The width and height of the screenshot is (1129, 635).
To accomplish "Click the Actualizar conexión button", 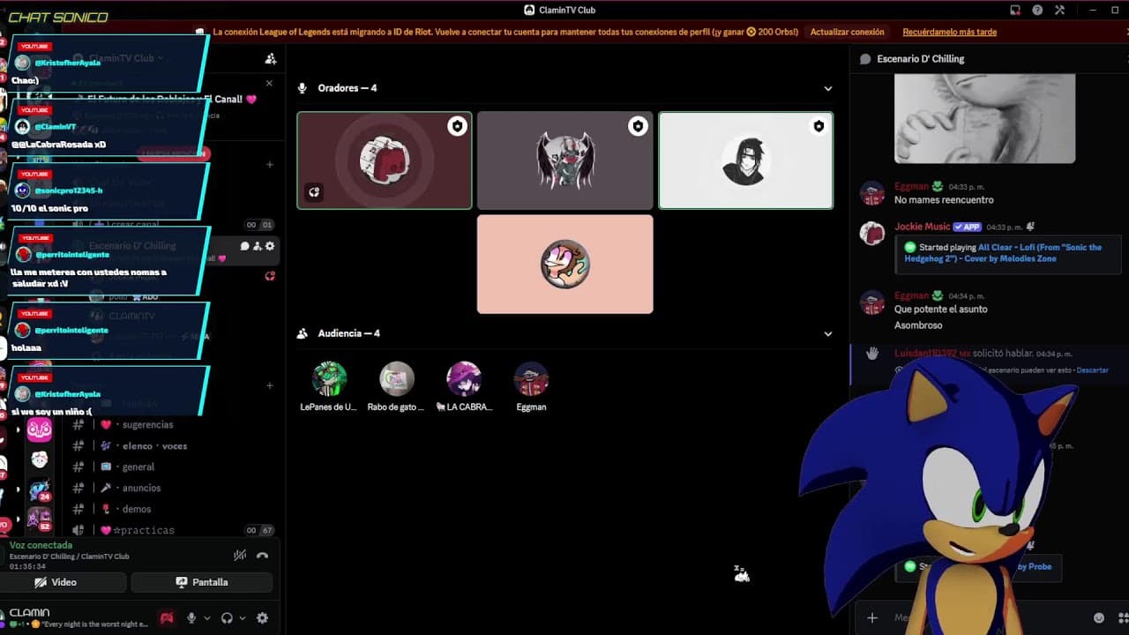I will click(x=847, y=32).
